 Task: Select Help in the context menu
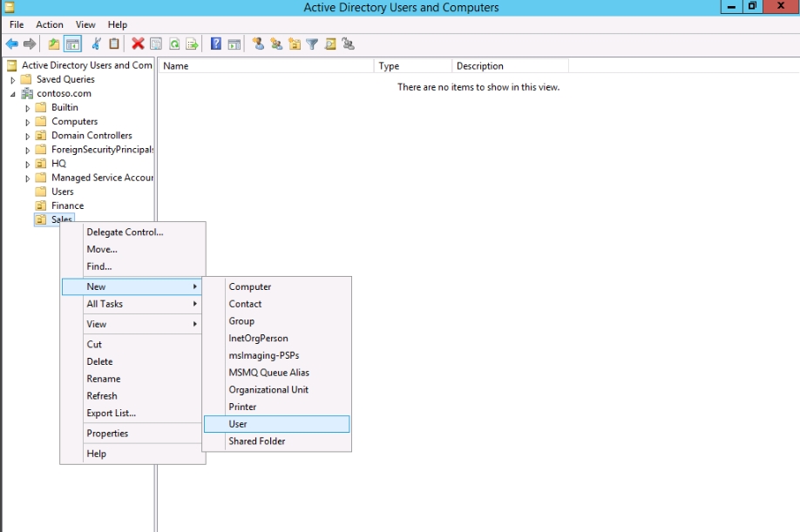132,454
